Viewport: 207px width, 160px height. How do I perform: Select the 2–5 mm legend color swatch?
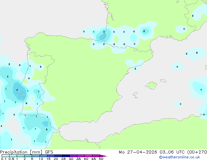[x=28, y=156]
